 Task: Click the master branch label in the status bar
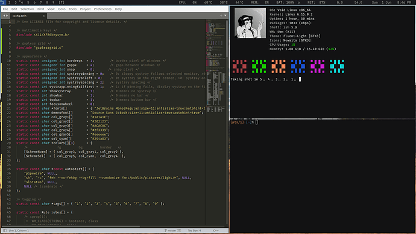click(172, 230)
